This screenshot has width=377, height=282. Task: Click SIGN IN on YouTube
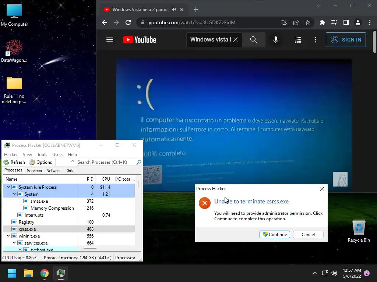[x=346, y=40]
